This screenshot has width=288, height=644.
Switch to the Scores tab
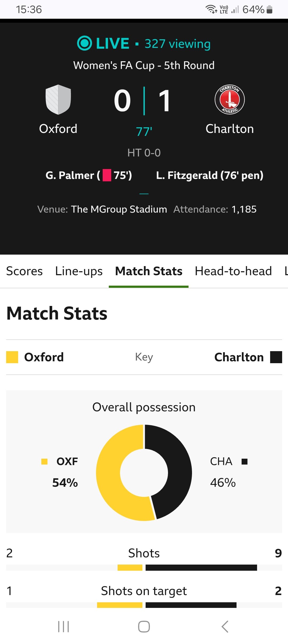click(x=24, y=271)
